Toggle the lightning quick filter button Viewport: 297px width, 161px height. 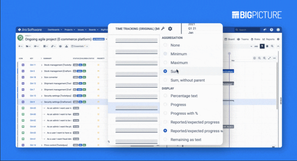(x=262, y=46)
